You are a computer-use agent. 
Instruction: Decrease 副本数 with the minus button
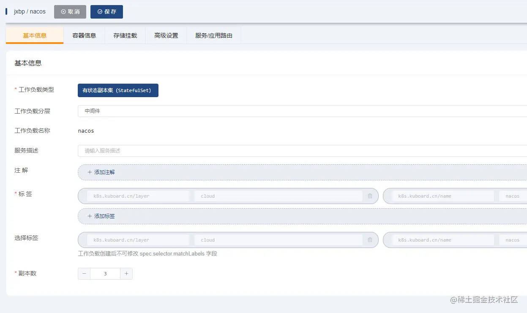pos(84,274)
